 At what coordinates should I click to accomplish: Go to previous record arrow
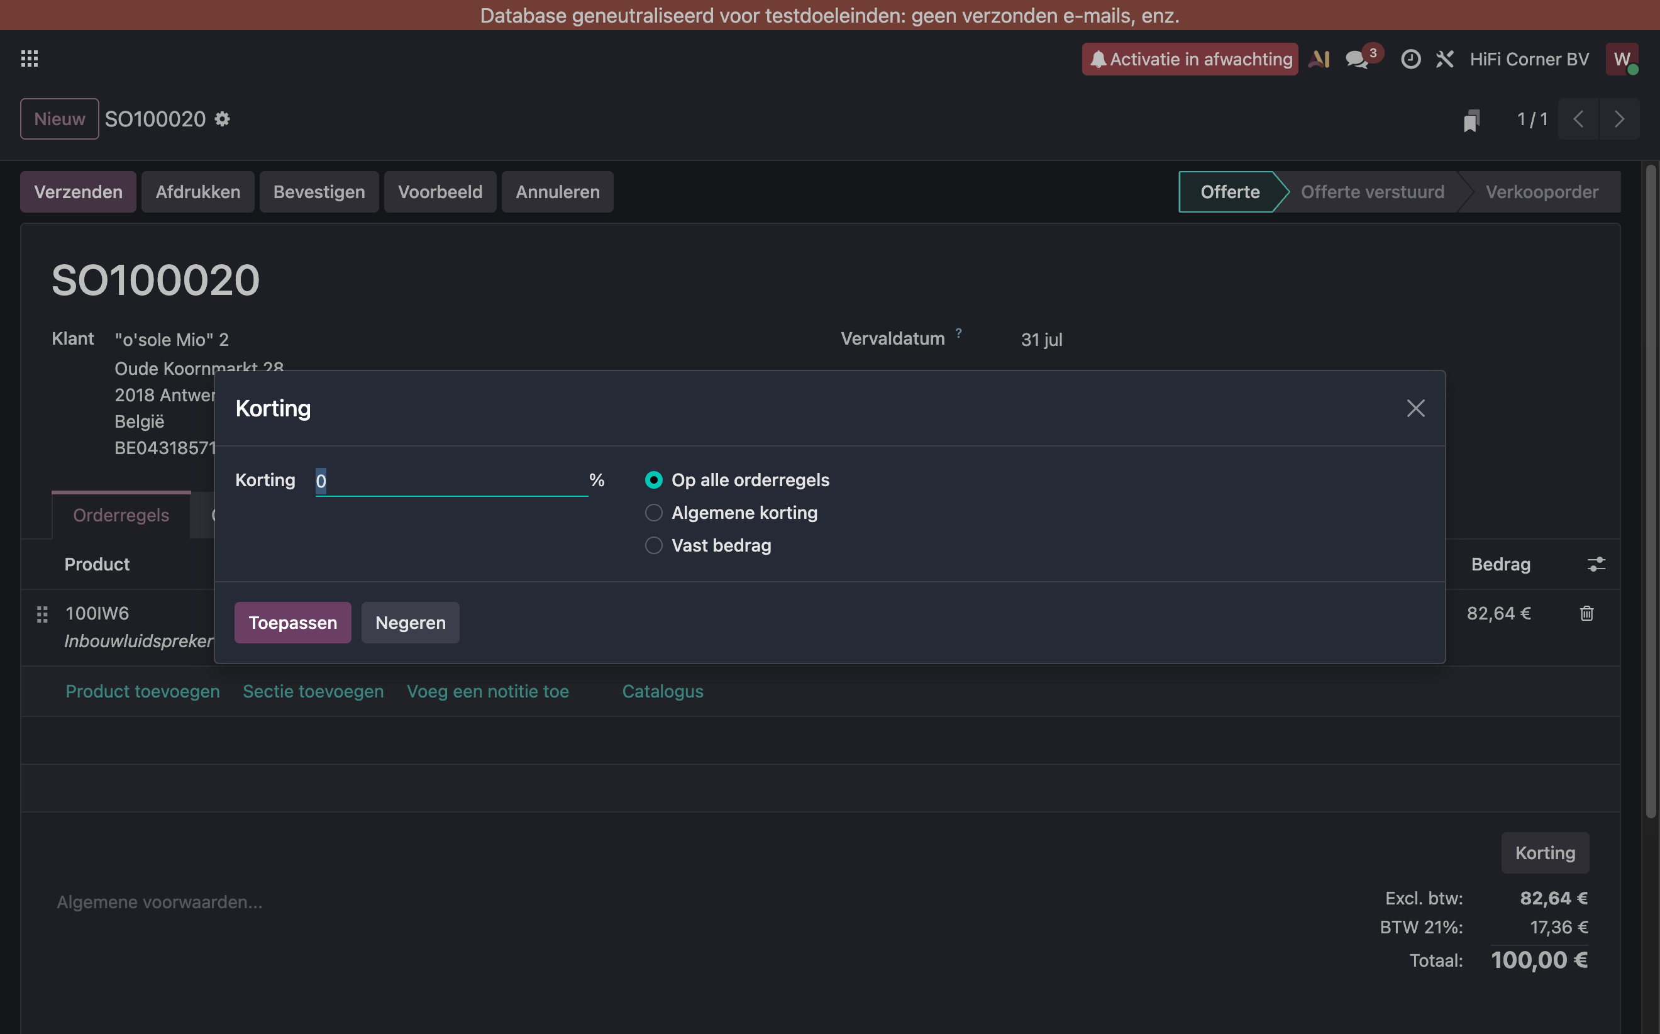(x=1579, y=119)
